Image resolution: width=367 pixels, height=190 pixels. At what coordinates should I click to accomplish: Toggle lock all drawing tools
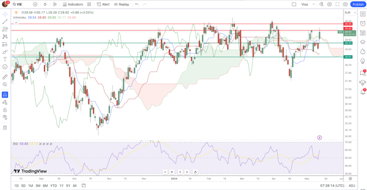(x=5, y=110)
